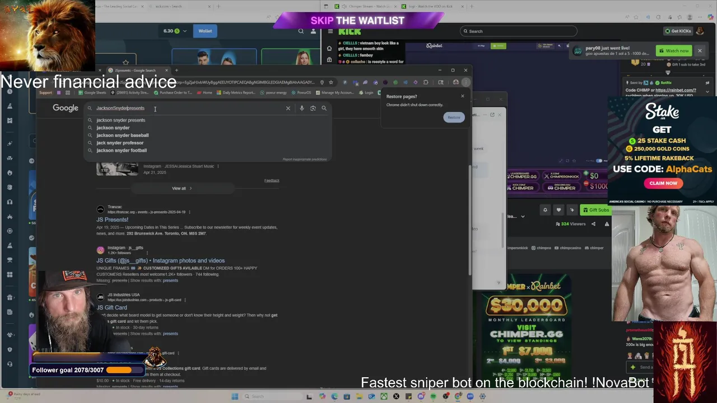Report stream with warning triangle icon

point(607,224)
